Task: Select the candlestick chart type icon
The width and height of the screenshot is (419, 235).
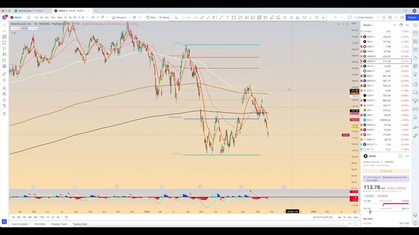Action: tap(93, 17)
